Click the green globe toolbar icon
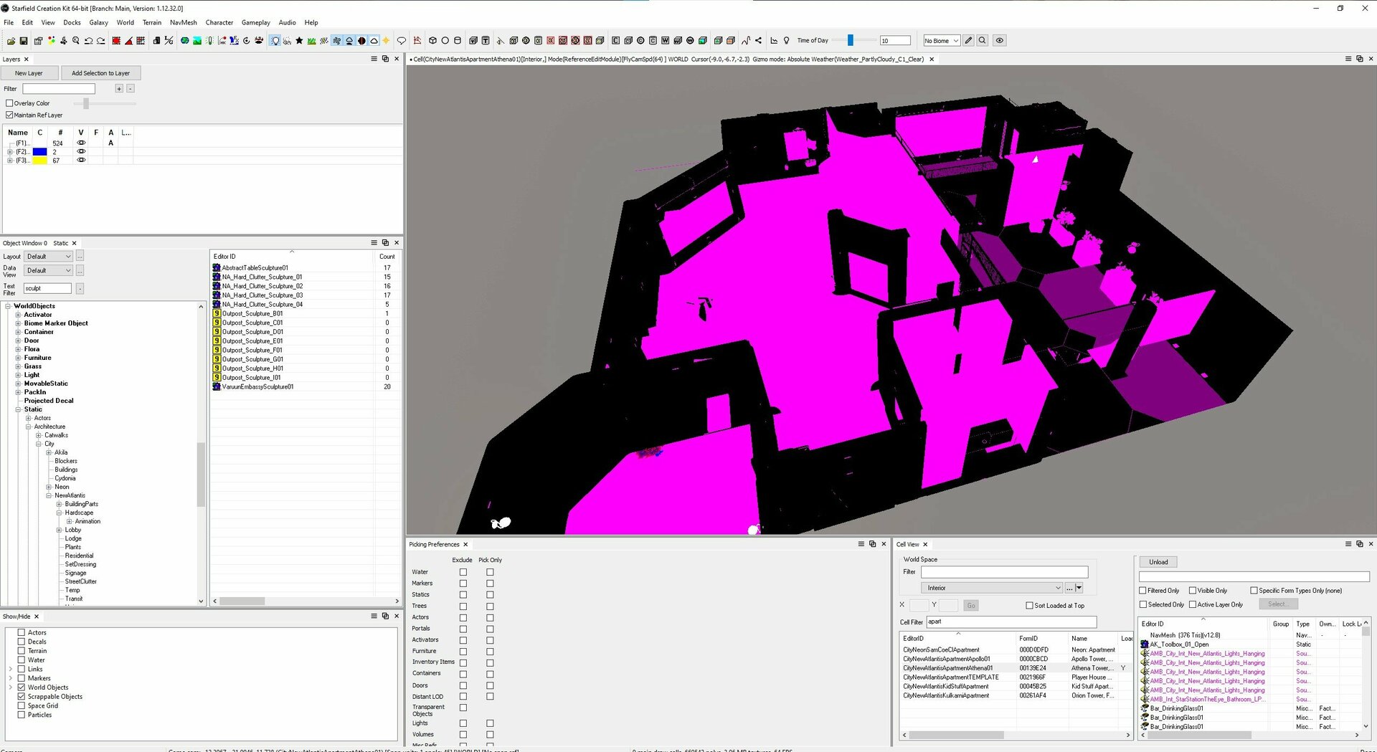The image size is (1377, 752). click(x=184, y=41)
